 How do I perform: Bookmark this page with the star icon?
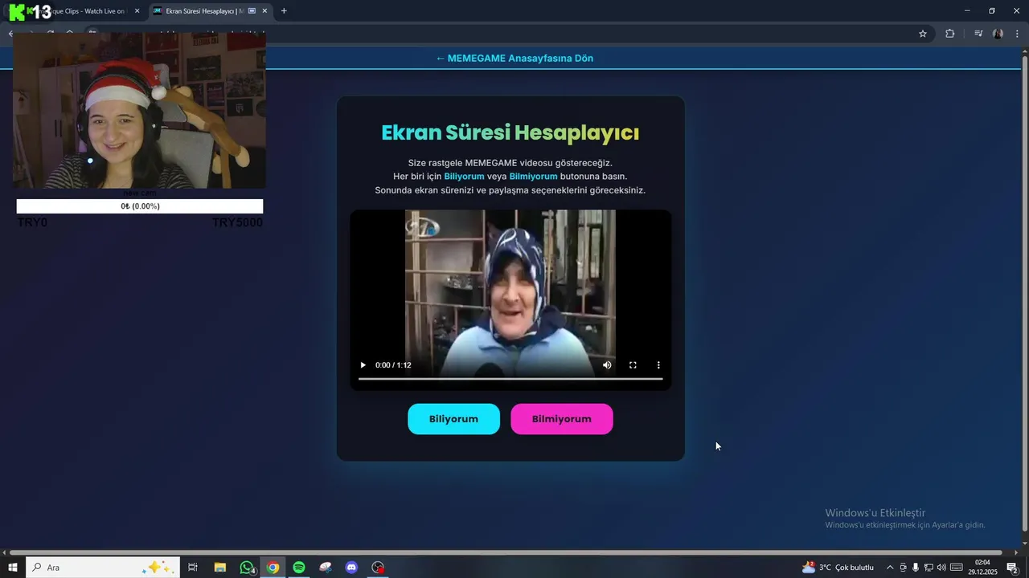(923, 34)
